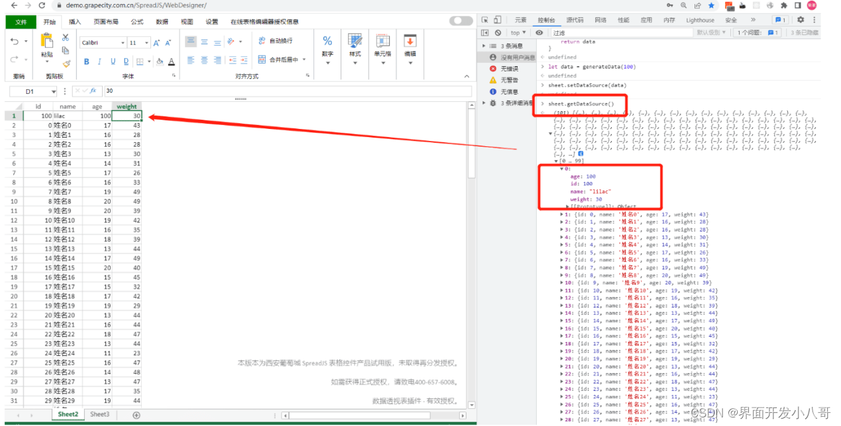Select the Sheet3 sheet tab
The width and height of the screenshot is (841, 426).
99,414
